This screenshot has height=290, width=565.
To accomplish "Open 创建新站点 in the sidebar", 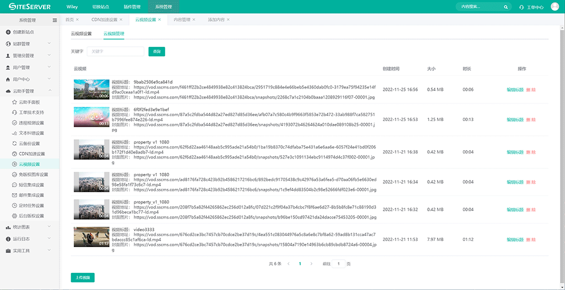I will (x=26, y=32).
